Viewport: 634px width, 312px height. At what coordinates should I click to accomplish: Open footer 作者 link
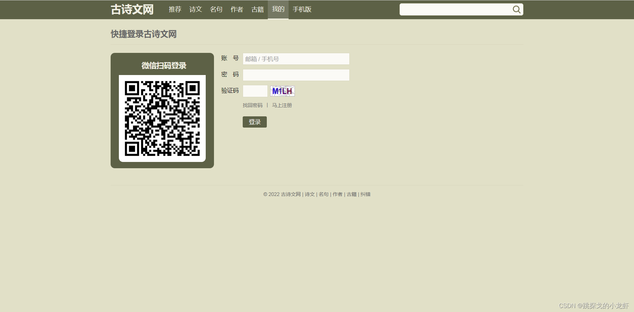point(337,194)
